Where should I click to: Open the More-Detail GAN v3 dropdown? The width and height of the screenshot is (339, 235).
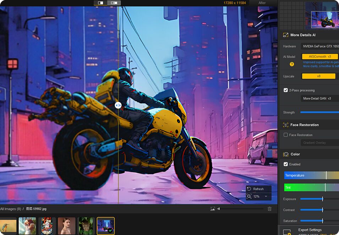tap(320, 98)
